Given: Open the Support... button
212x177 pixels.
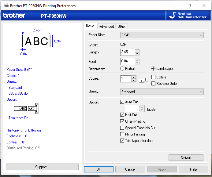Looking at the screenshot, I should point(42,167).
